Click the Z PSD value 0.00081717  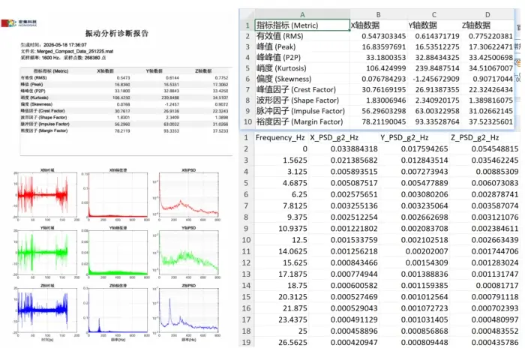(496, 285)
